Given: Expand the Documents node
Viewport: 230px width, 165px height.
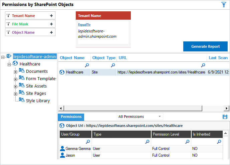Looking at the screenshot, I should click(x=15, y=72).
